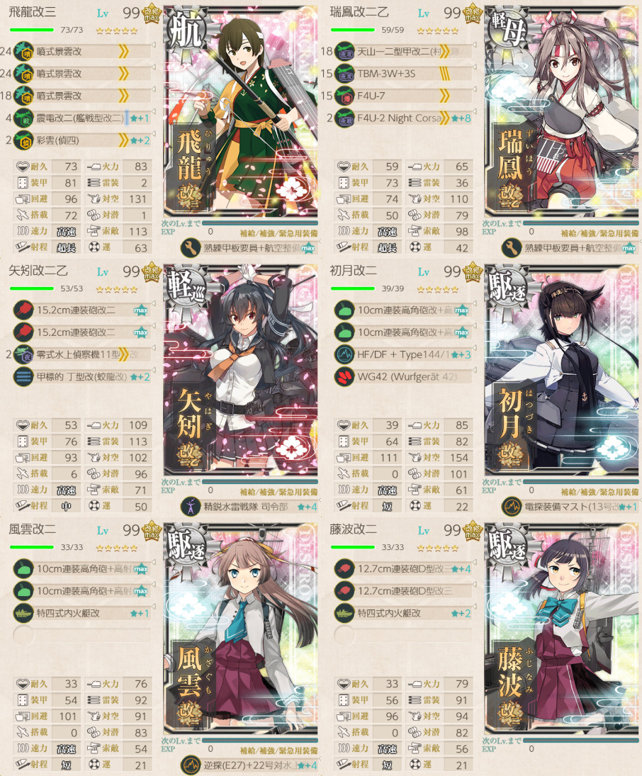Image resolution: width=642 pixels, height=776 pixels.
Task: Click the 甲標的 丁型改 midget submarine icon
Action: click(x=23, y=376)
